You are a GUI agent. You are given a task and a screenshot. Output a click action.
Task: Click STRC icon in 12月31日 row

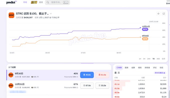click(x=11, y=86)
